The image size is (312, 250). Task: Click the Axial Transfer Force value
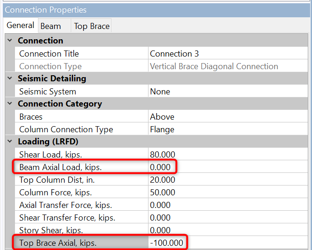[x=228, y=205]
